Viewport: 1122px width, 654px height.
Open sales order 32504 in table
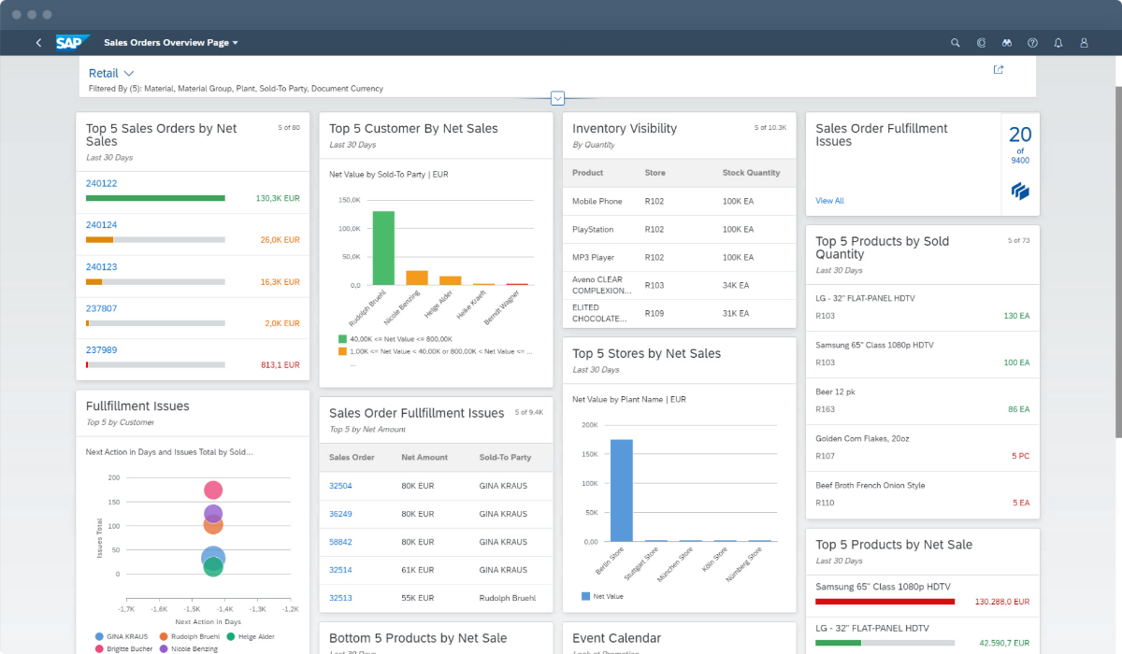[340, 486]
